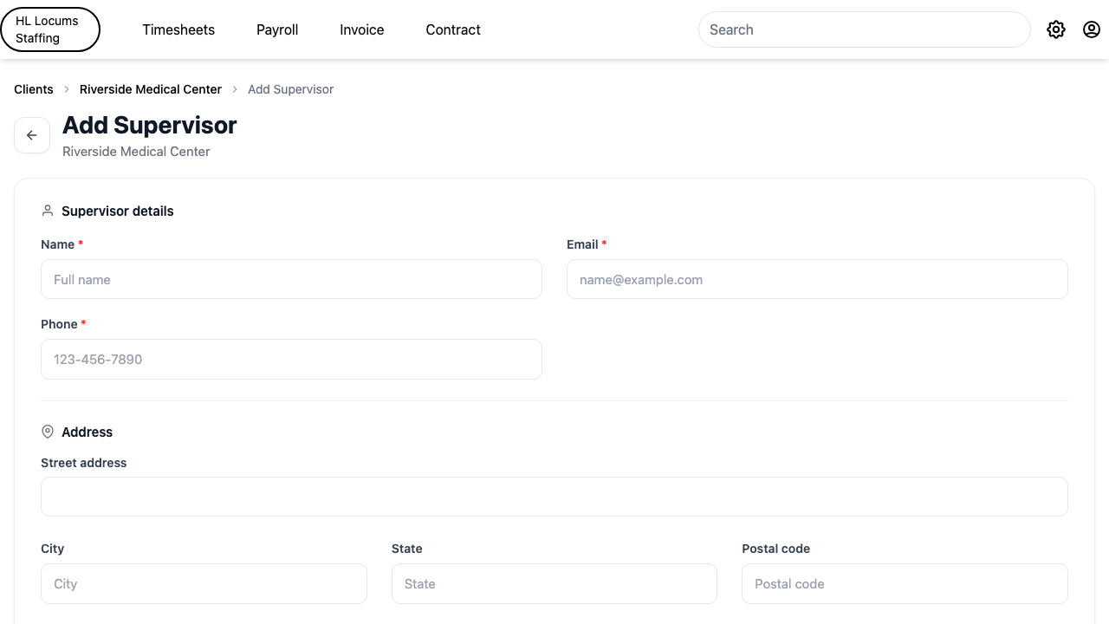Click the person icon beside Supervisor details
The height and width of the screenshot is (624, 1109).
(x=48, y=211)
